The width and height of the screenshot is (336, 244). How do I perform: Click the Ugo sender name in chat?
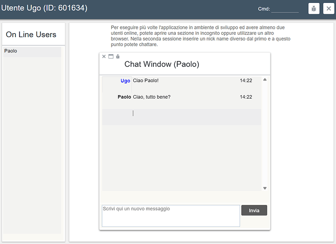click(x=126, y=81)
